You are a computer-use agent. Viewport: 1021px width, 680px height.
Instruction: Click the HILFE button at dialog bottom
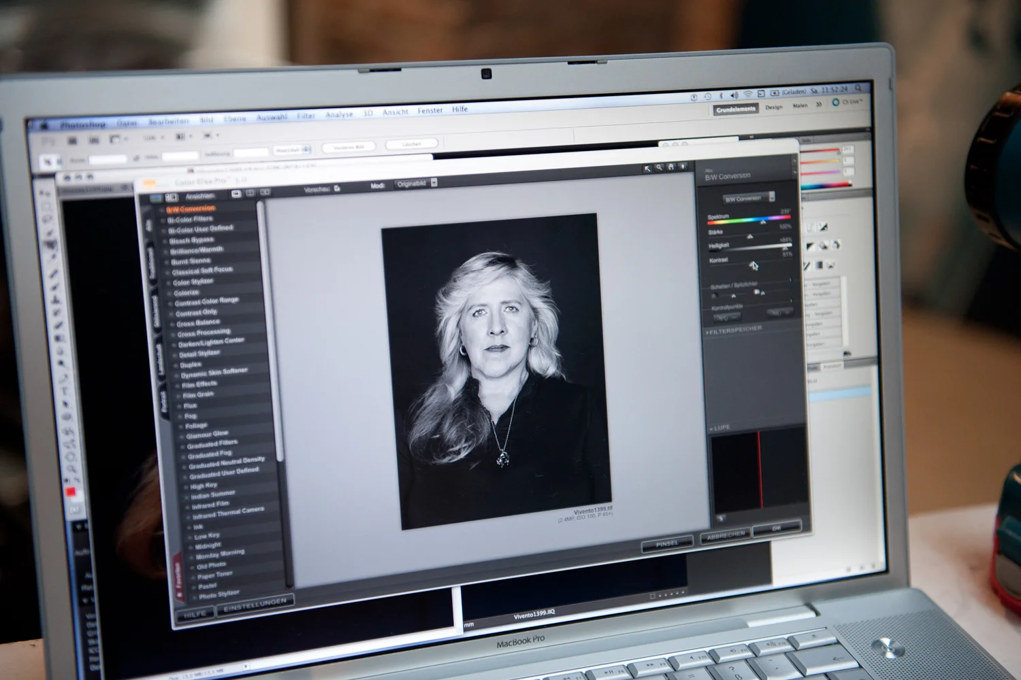click(x=195, y=613)
